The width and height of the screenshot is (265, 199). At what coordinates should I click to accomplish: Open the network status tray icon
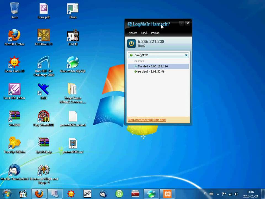(x=230, y=194)
